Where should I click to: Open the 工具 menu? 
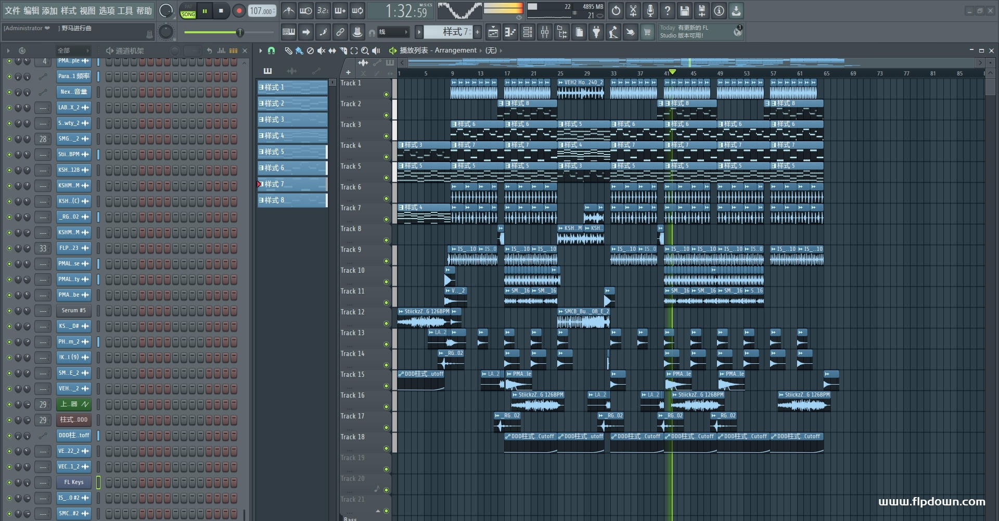tap(125, 10)
